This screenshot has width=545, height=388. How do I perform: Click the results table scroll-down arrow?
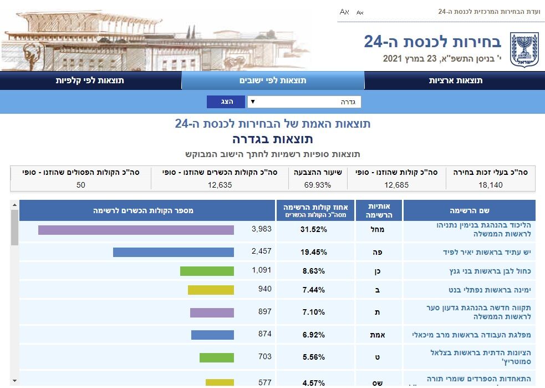(x=14, y=381)
